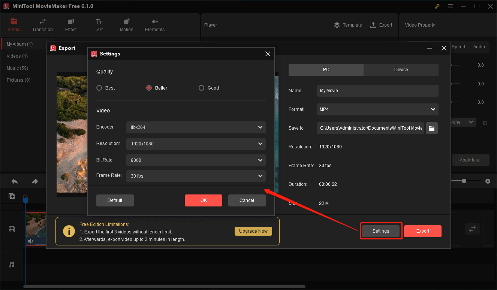This screenshot has width=497, height=290.
Task: Open the Text panel icon
Action: coord(99,21)
